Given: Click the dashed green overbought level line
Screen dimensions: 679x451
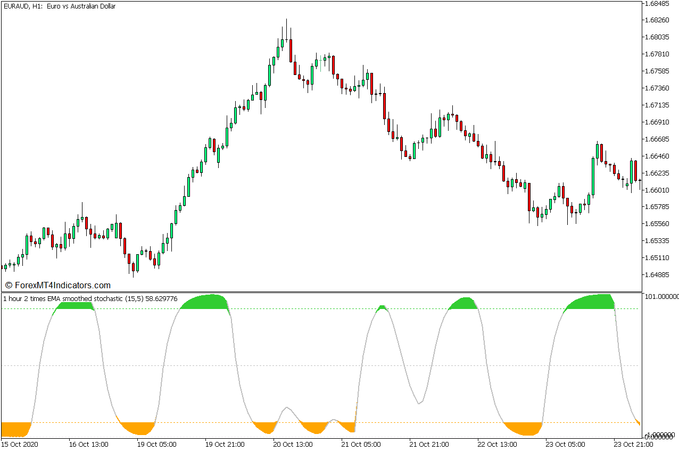Looking at the screenshot, I should 319,309.
